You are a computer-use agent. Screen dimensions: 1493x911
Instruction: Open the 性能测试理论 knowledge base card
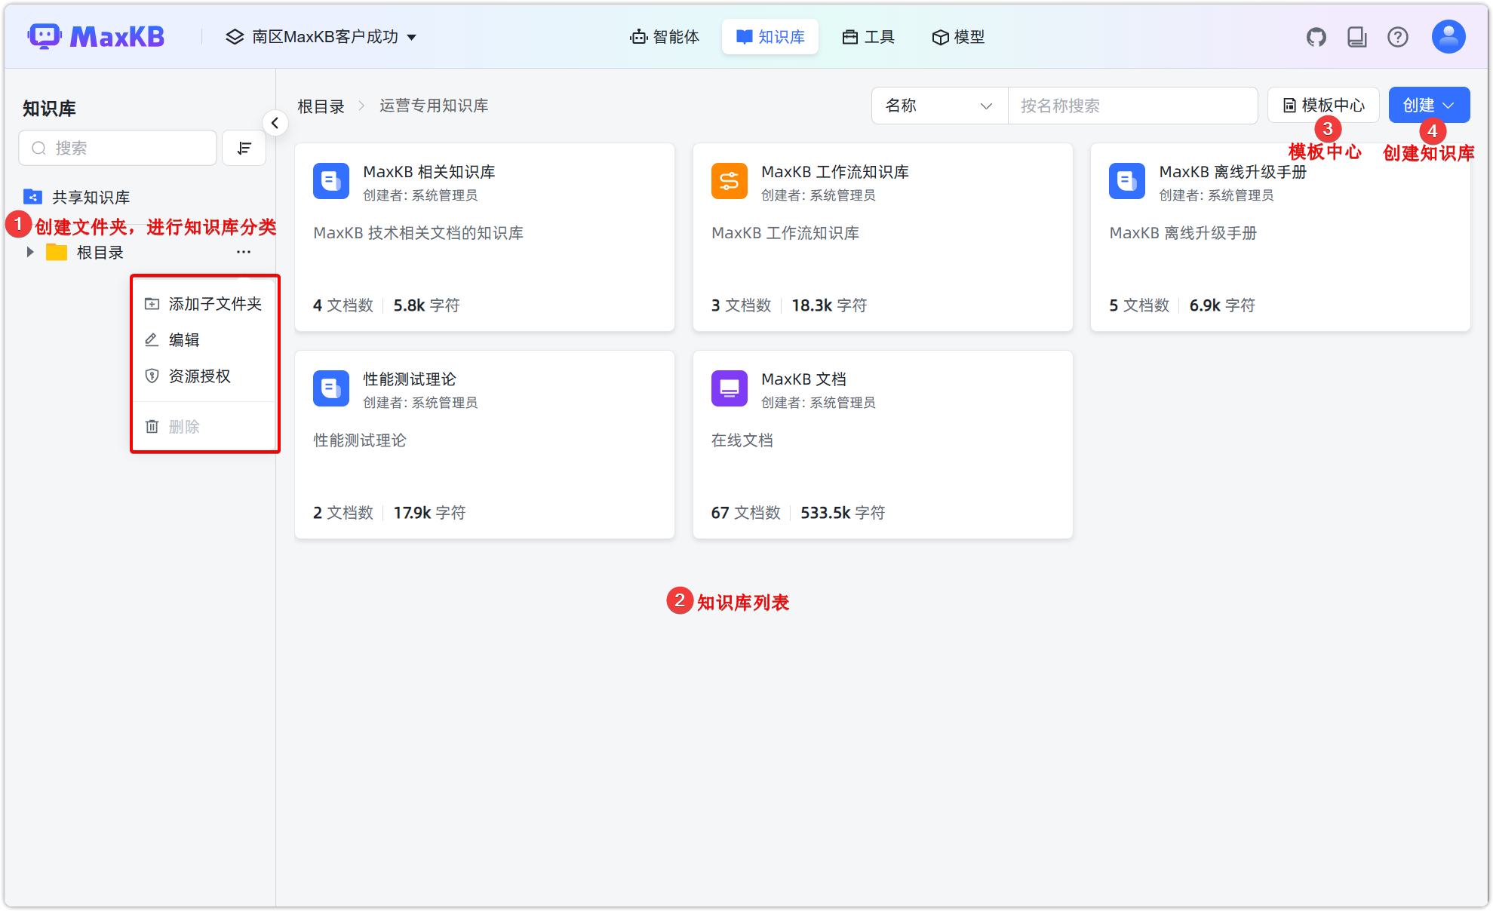pos(484,444)
